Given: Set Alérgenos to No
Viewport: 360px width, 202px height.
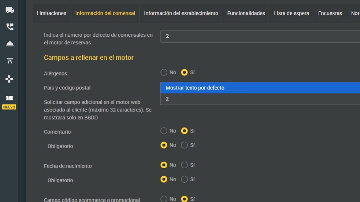Looking at the screenshot, I should [164, 73].
